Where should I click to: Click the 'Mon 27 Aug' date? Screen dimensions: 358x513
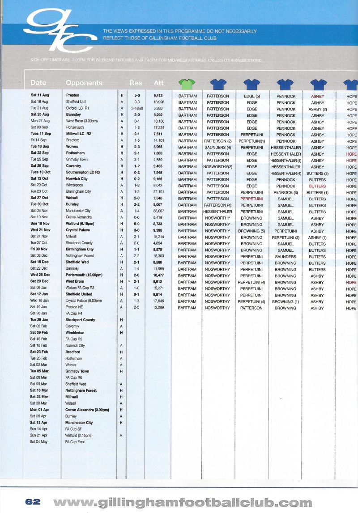40,121
